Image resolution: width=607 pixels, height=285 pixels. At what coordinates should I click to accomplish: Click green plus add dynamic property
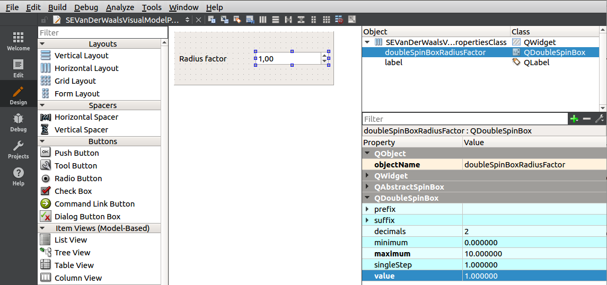[x=574, y=119]
